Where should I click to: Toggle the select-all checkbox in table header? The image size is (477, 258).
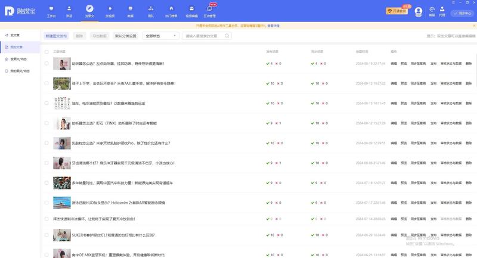47,52
